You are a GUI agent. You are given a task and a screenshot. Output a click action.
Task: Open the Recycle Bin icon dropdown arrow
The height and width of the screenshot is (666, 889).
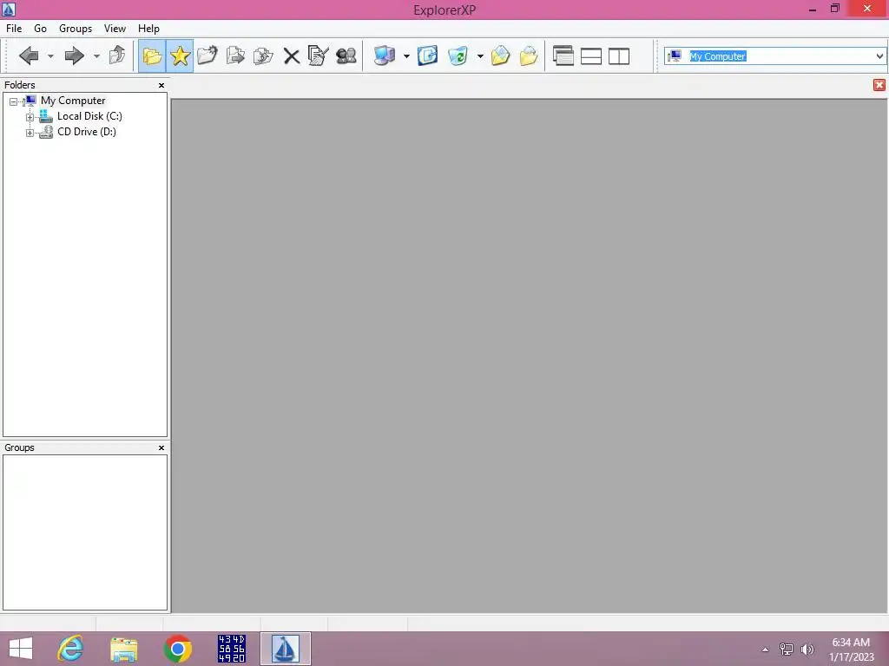click(480, 56)
